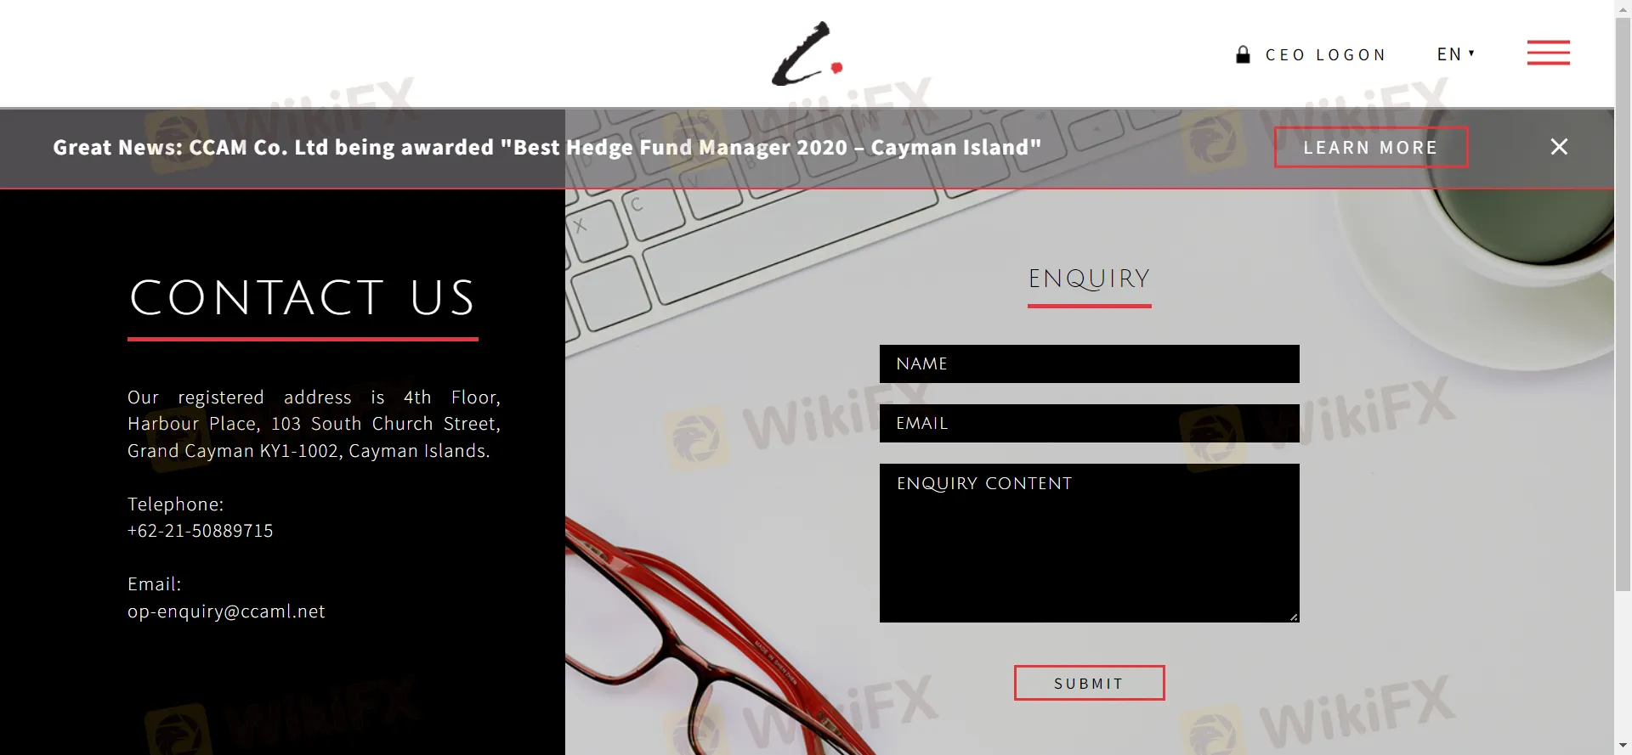Open the CEO LOGON link
The image size is (1632, 755).
[x=1325, y=55]
